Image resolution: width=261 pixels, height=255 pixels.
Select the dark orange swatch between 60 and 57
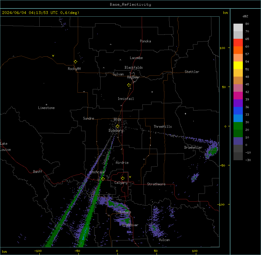(x=238, y=50)
